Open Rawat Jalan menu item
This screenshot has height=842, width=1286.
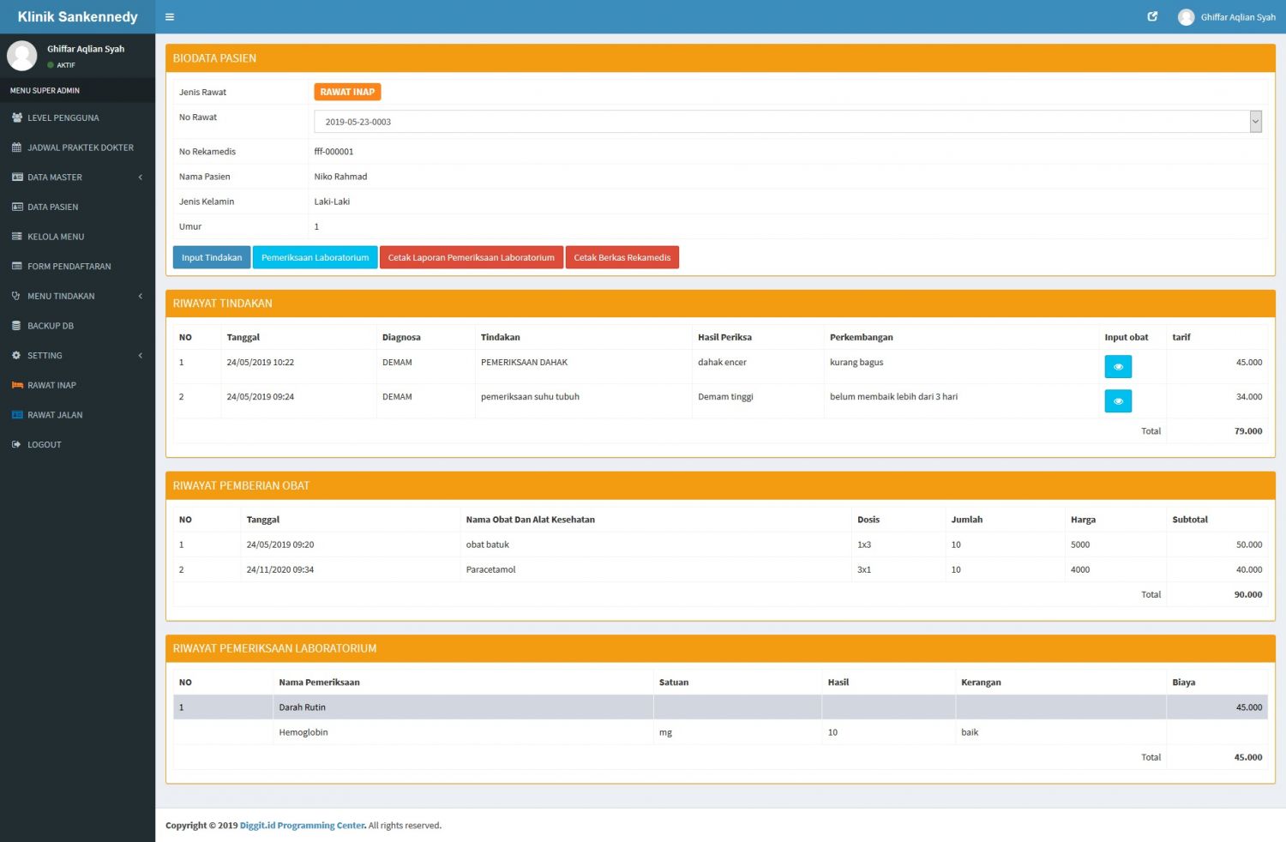click(x=55, y=415)
